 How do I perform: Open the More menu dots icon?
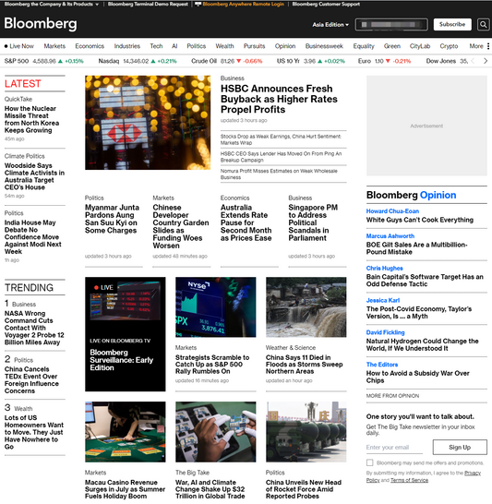[x=488, y=46]
